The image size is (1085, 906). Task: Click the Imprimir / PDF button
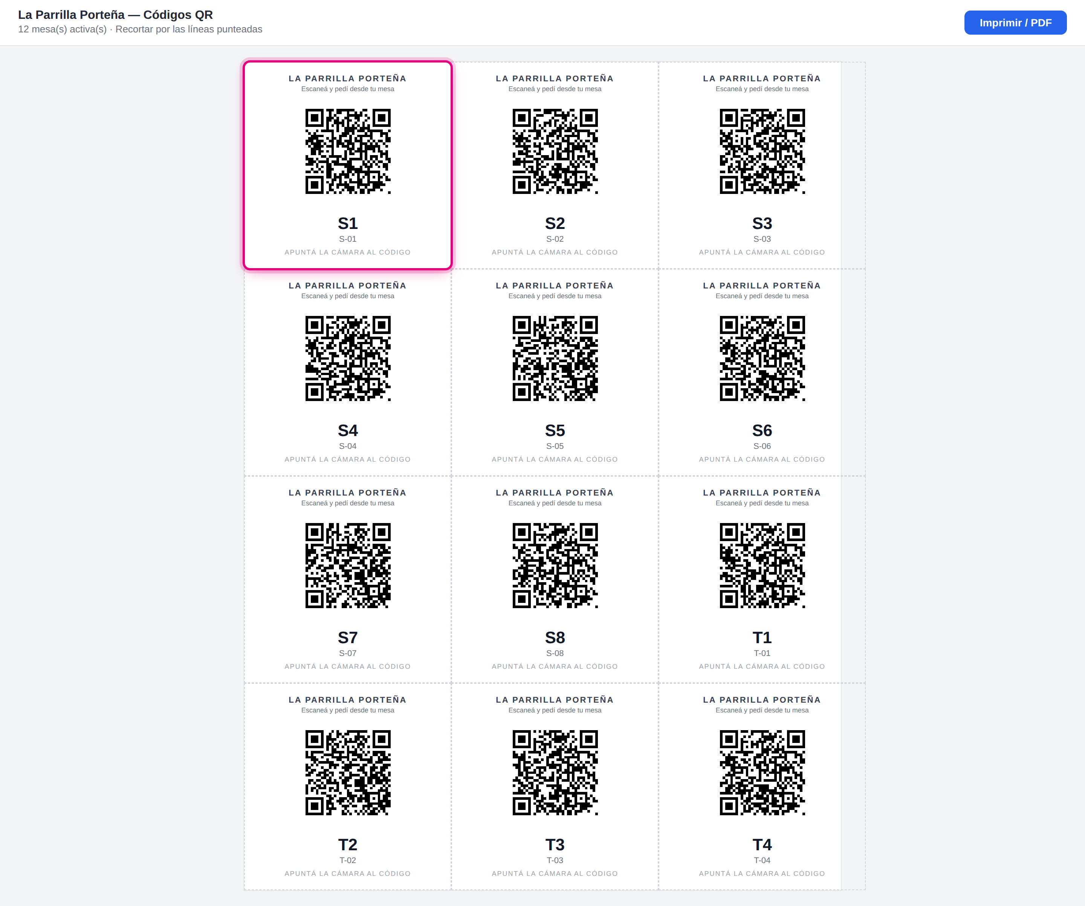pyautogui.click(x=1015, y=23)
